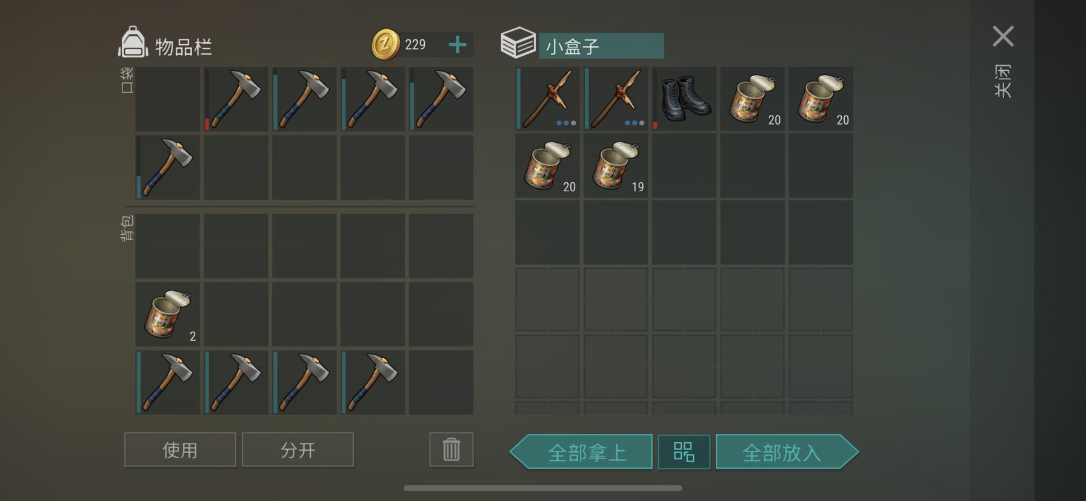The height and width of the screenshot is (501, 1086).
Task: Click the empty first pocket slot
Action: (x=167, y=99)
